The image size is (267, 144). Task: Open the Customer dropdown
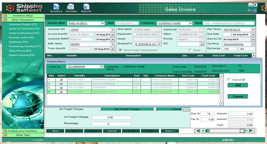190,23
